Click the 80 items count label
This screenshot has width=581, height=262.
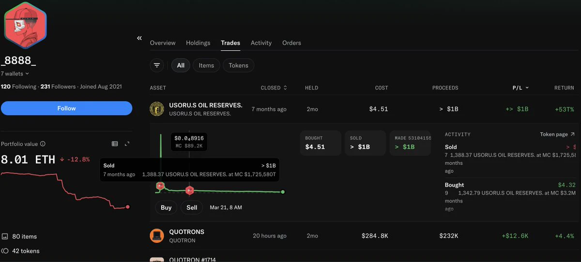pos(25,236)
